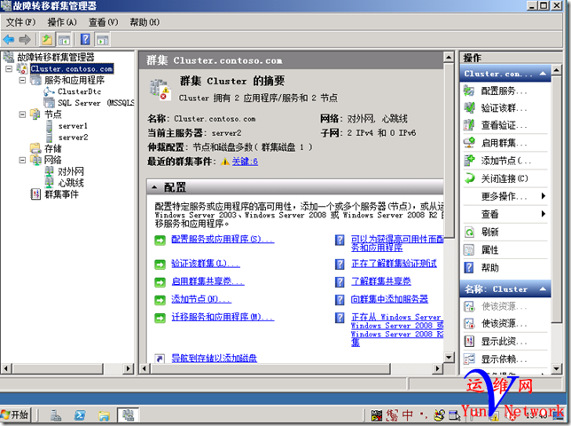Open the 群集事件 tree node
This screenshot has width=571, height=426.
(x=61, y=194)
